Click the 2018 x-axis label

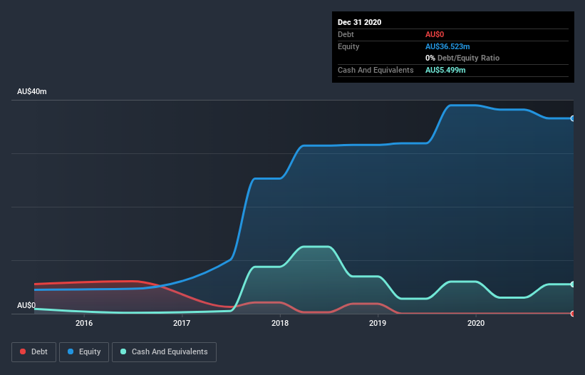280,323
